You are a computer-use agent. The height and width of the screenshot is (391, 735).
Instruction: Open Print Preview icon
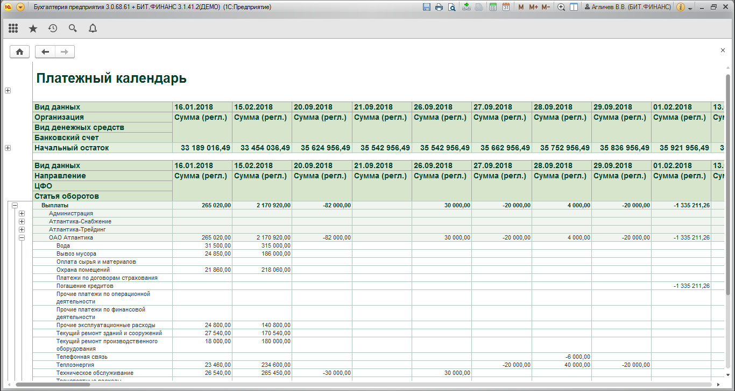[451, 7]
